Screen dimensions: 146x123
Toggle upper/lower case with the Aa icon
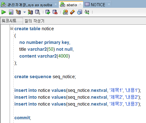click(x=87, y=12)
